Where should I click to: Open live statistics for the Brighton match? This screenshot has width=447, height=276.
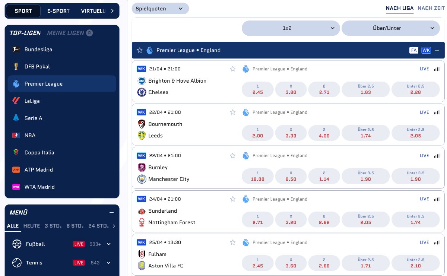[437, 69]
